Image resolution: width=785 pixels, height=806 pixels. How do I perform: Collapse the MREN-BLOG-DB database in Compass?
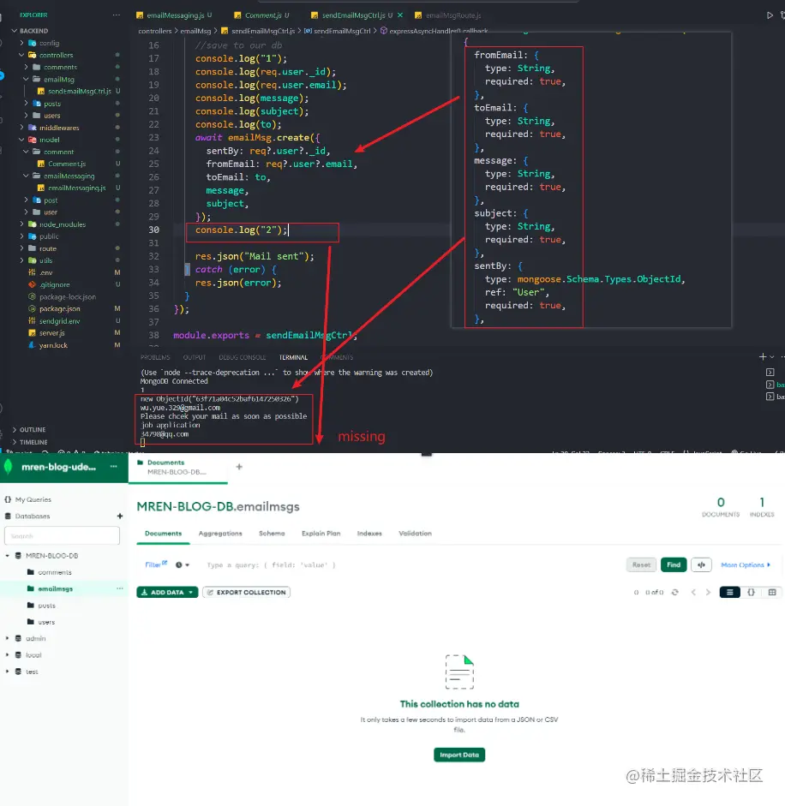[x=7, y=556]
